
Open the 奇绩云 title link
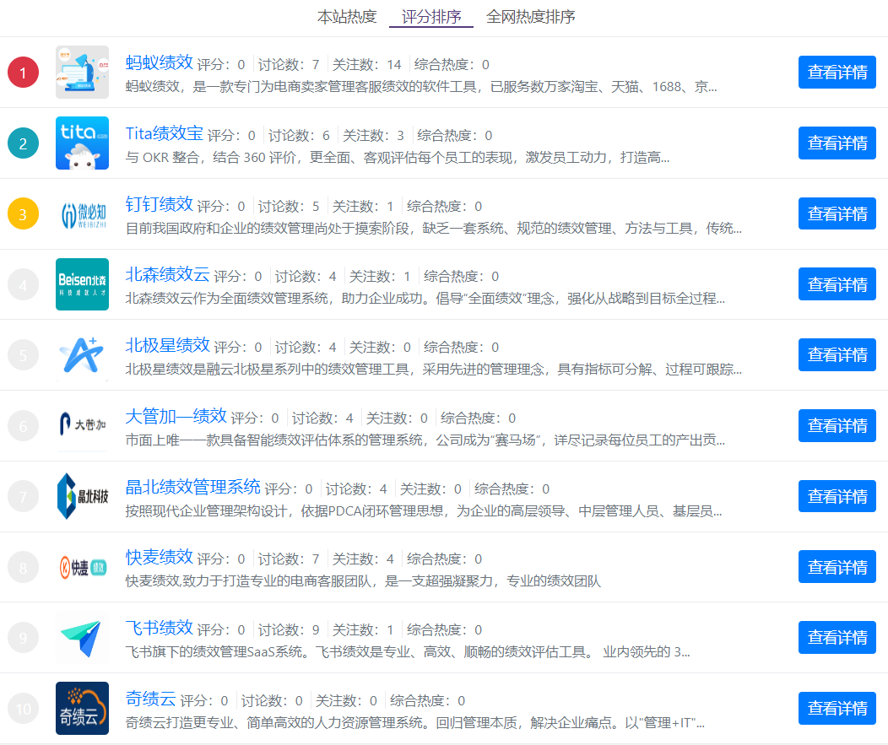pyautogui.click(x=150, y=698)
